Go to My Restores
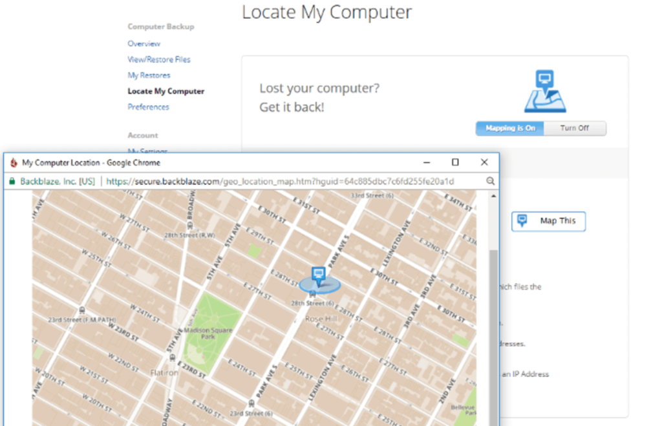 (149, 75)
